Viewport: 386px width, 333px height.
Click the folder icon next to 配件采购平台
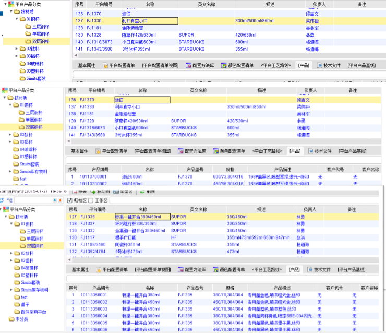click(17, 312)
